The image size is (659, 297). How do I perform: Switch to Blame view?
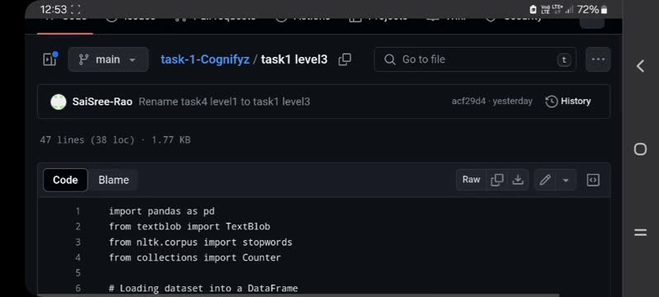tap(113, 180)
